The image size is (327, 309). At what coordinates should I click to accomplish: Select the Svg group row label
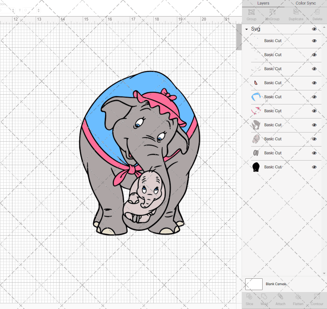tap(255, 29)
